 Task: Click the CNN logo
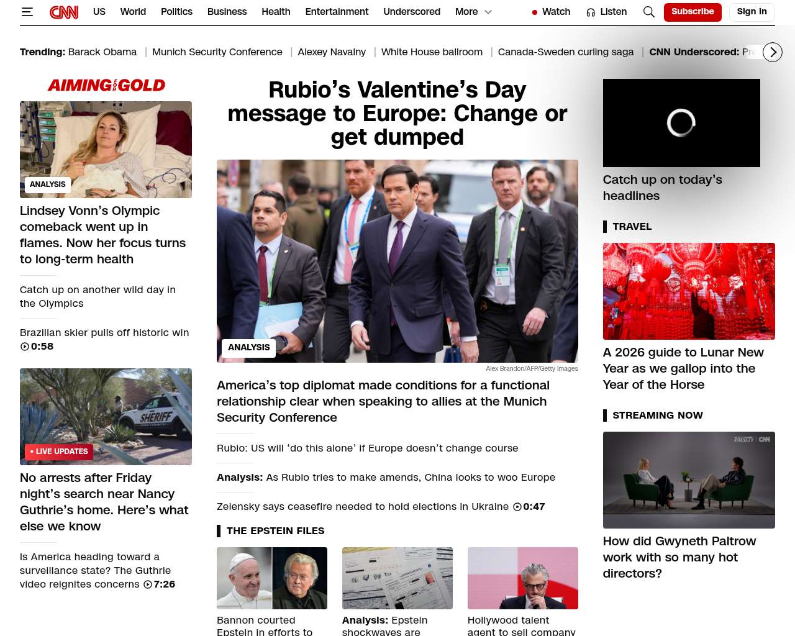64,12
